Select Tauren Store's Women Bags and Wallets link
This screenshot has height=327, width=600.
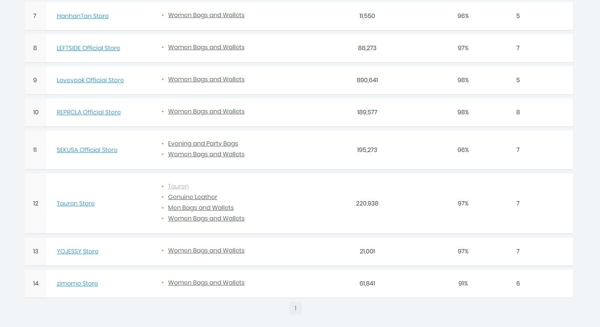tap(206, 218)
